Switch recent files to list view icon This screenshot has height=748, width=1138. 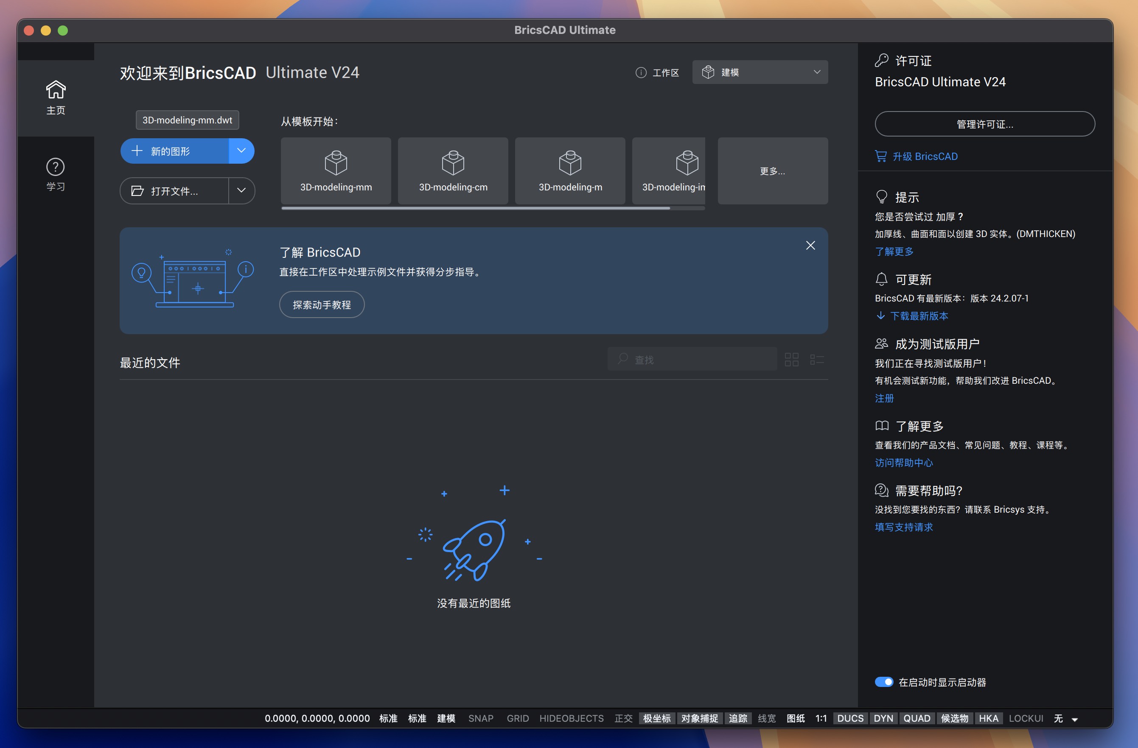point(817,360)
